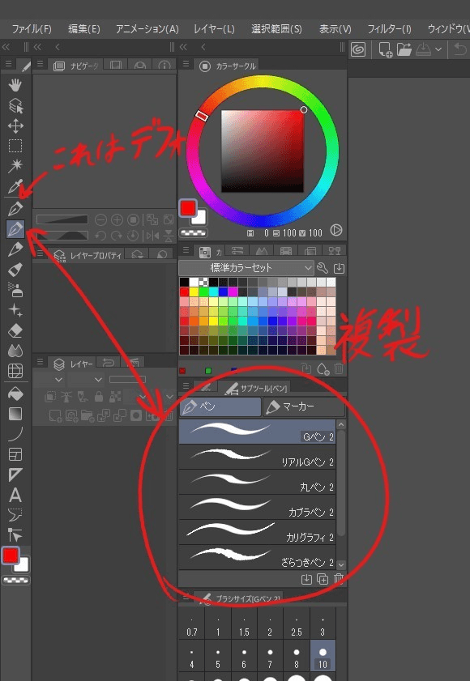Select the Correct line tool

(x=15, y=534)
